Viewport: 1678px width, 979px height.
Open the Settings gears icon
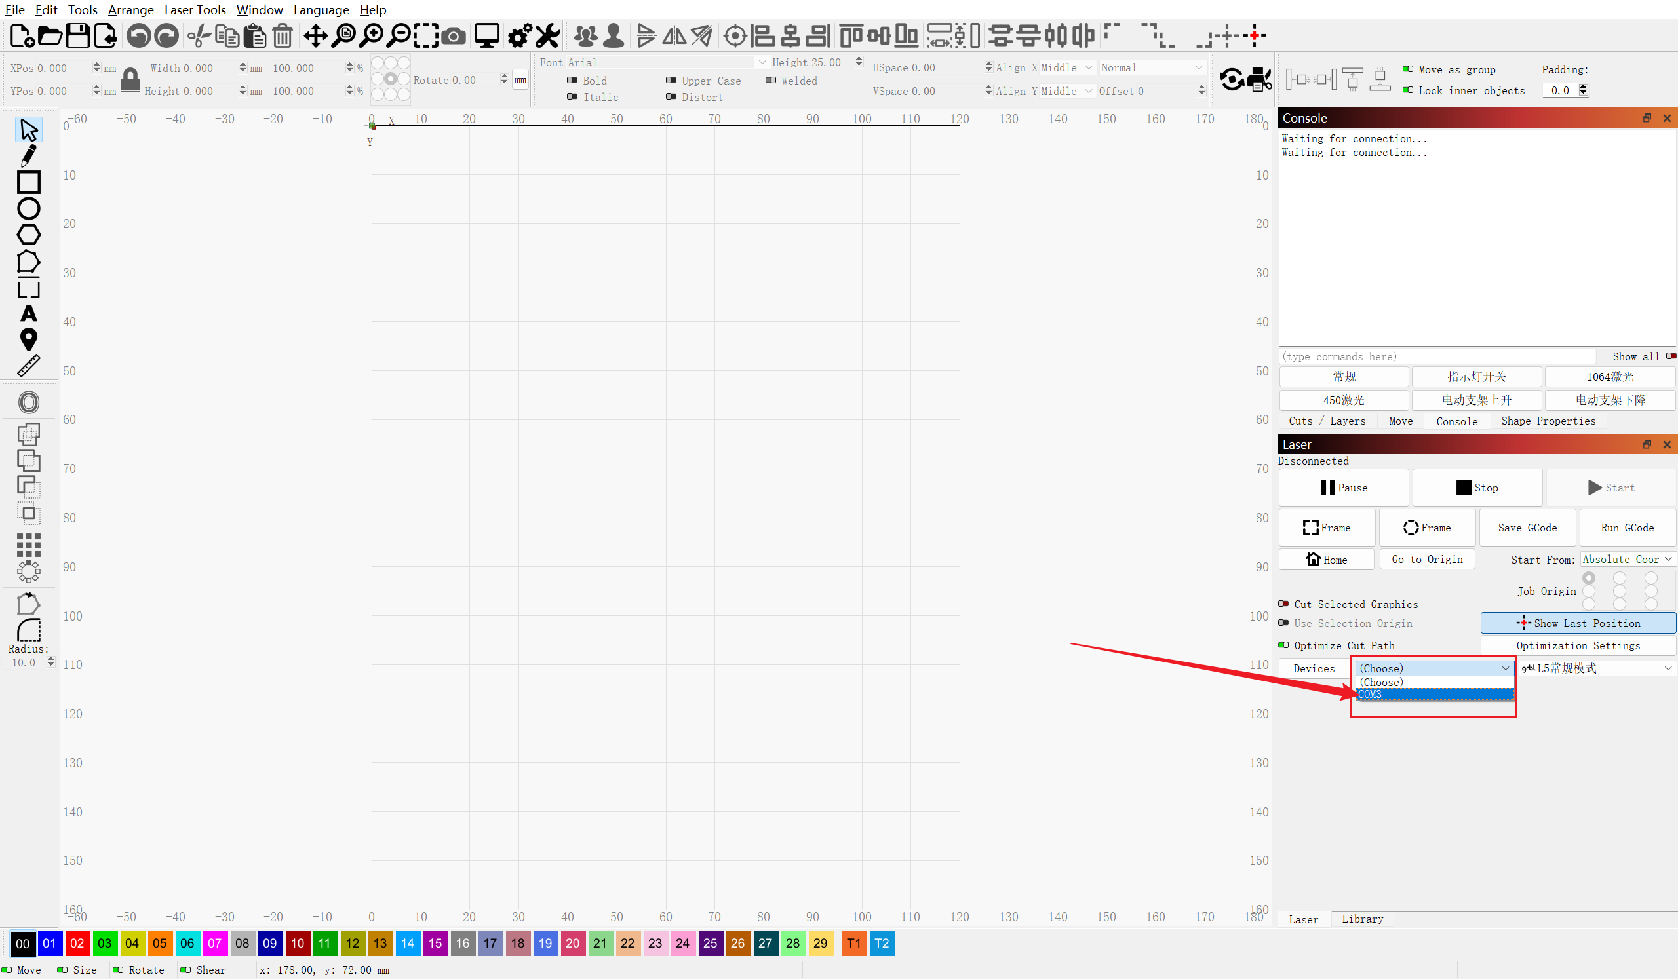tap(519, 35)
